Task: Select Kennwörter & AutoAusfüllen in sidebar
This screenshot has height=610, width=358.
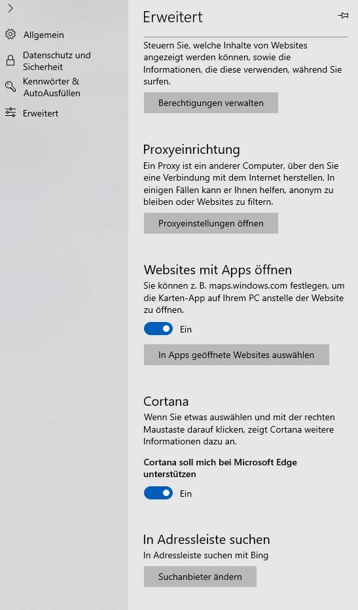Action: click(x=52, y=87)
